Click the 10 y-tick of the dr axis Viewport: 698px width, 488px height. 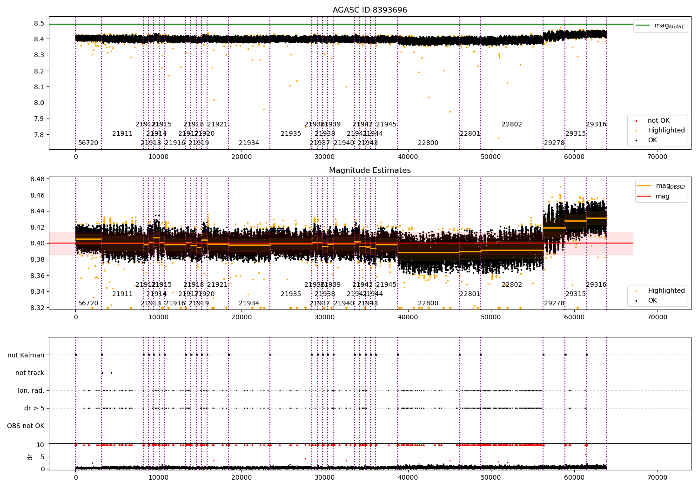click(40, 445)
